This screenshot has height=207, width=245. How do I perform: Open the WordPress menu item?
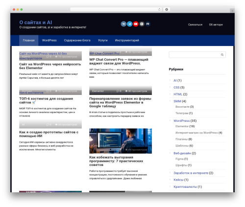click(49, 40)
